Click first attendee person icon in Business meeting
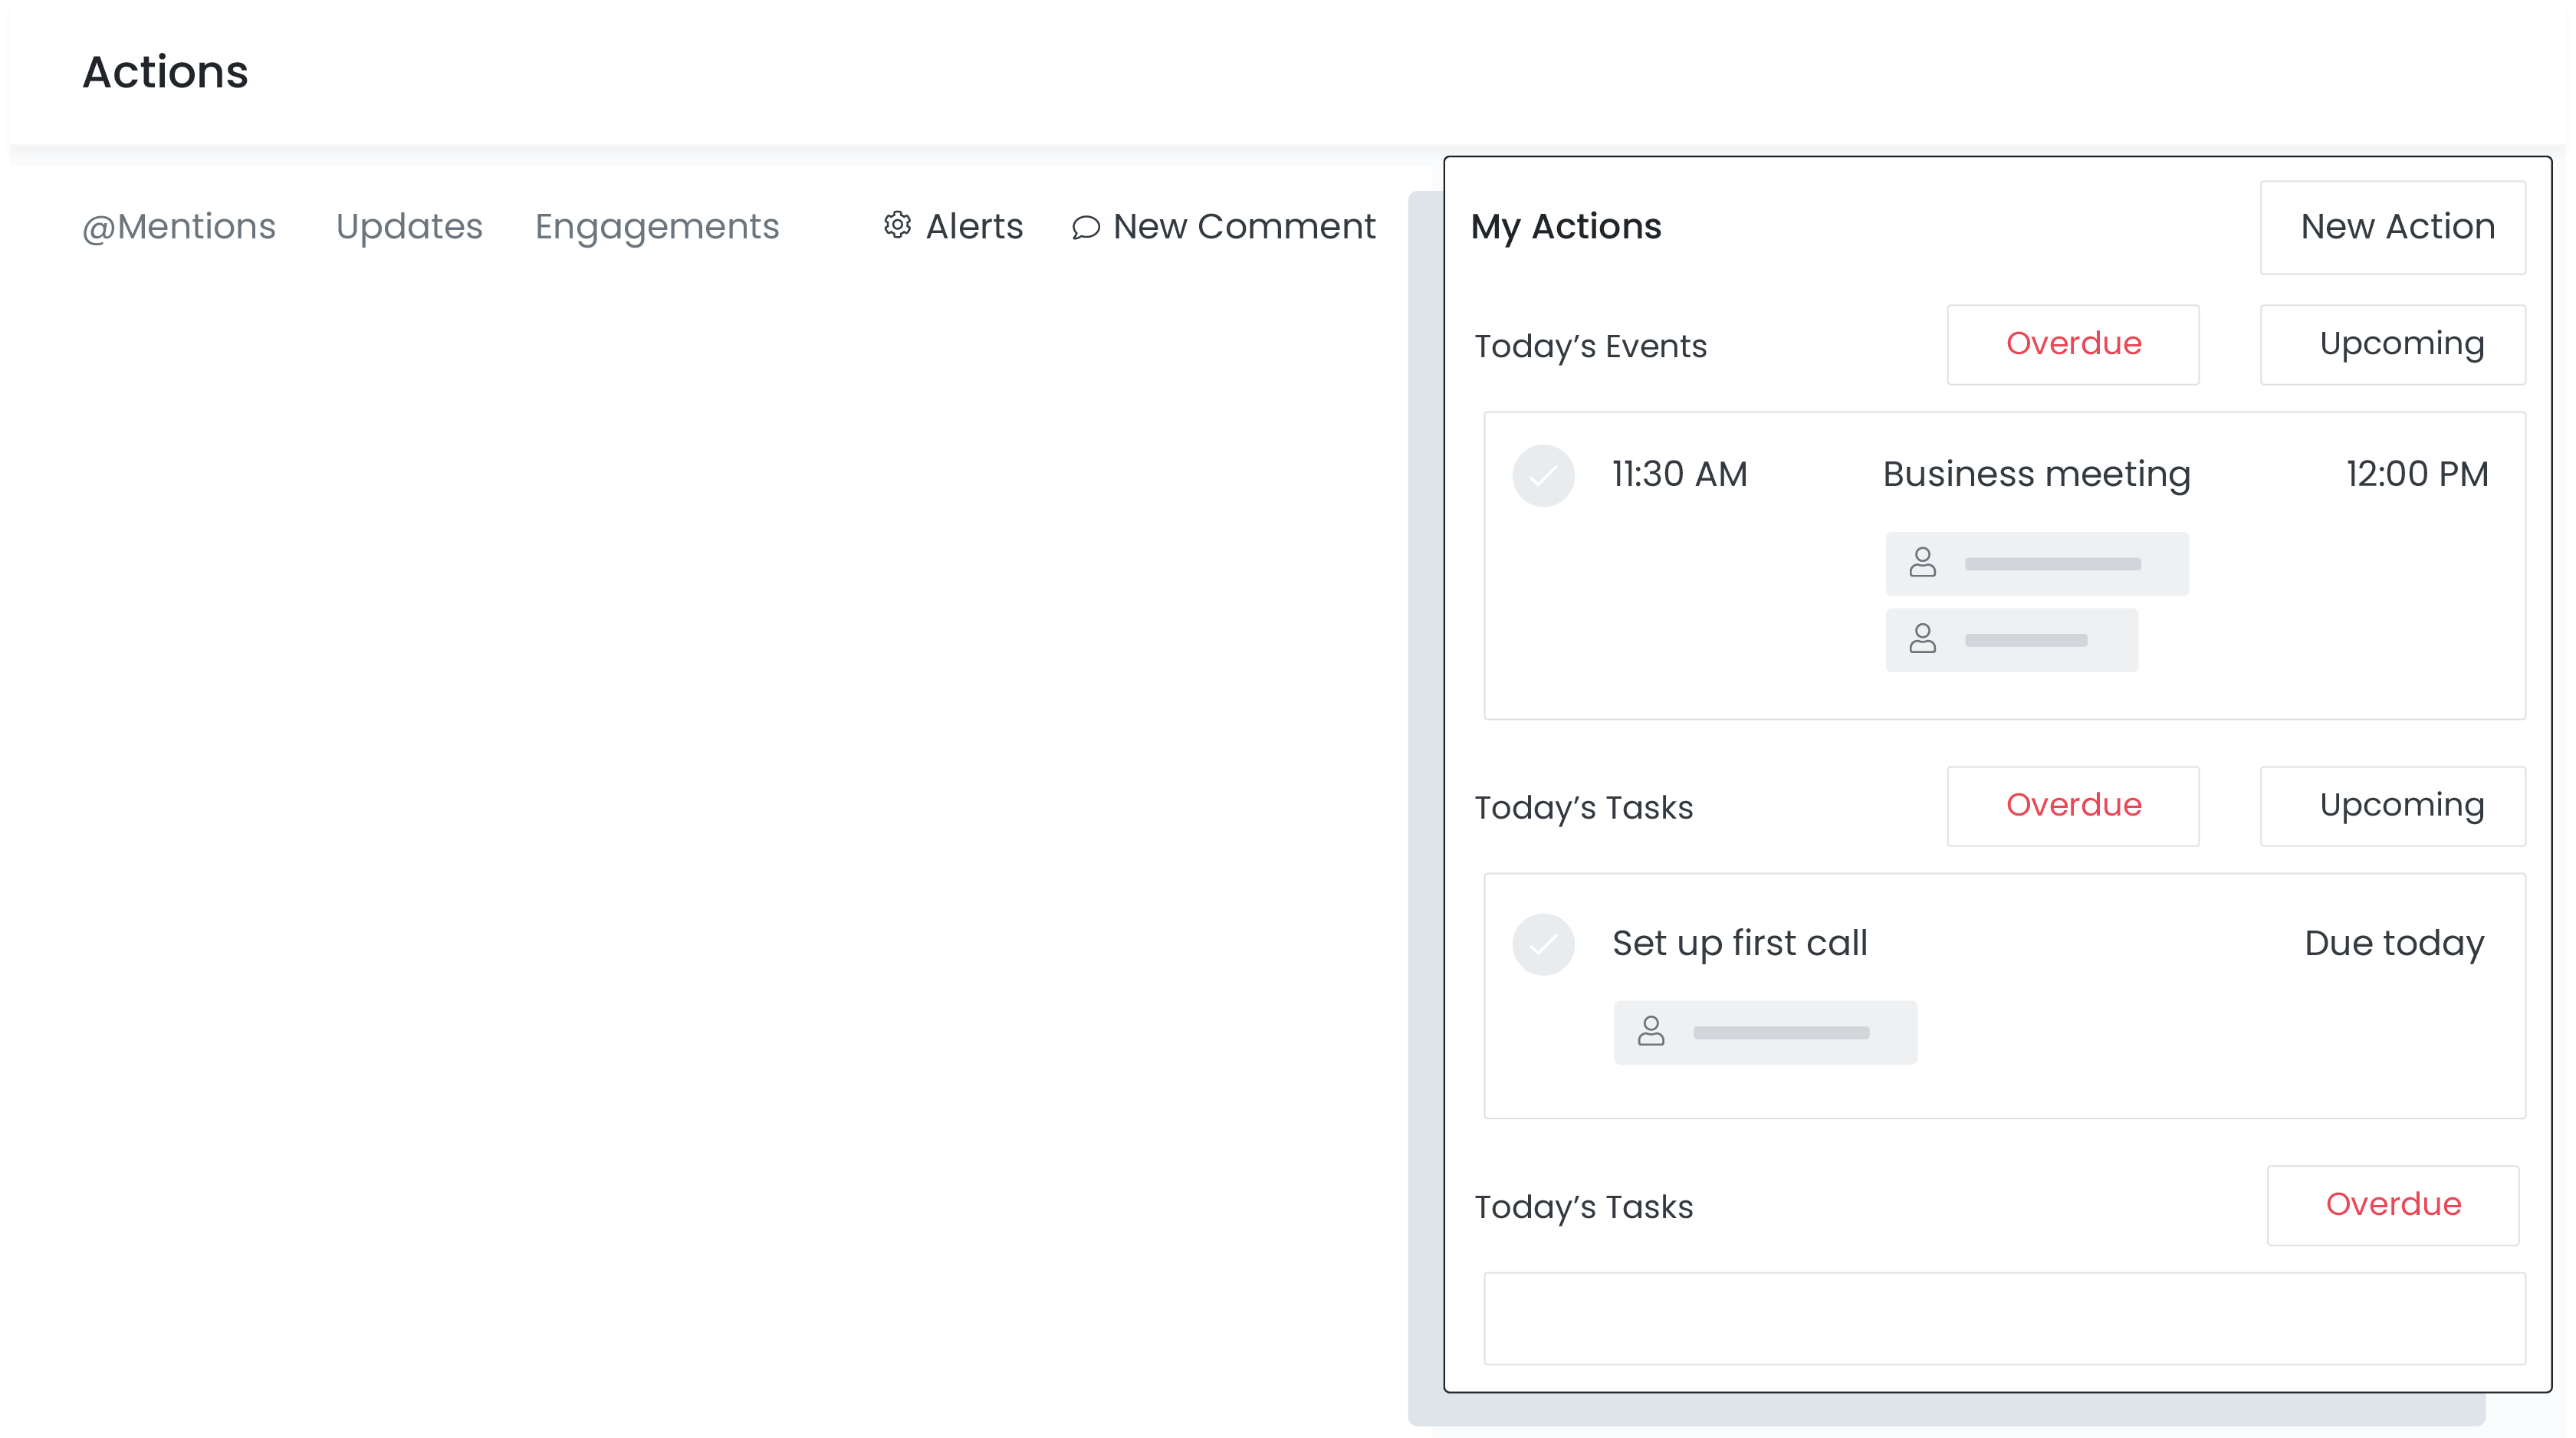The width and height of the screenshot is (2576, 1438). pyautogui.click(x=1922, y=563)
